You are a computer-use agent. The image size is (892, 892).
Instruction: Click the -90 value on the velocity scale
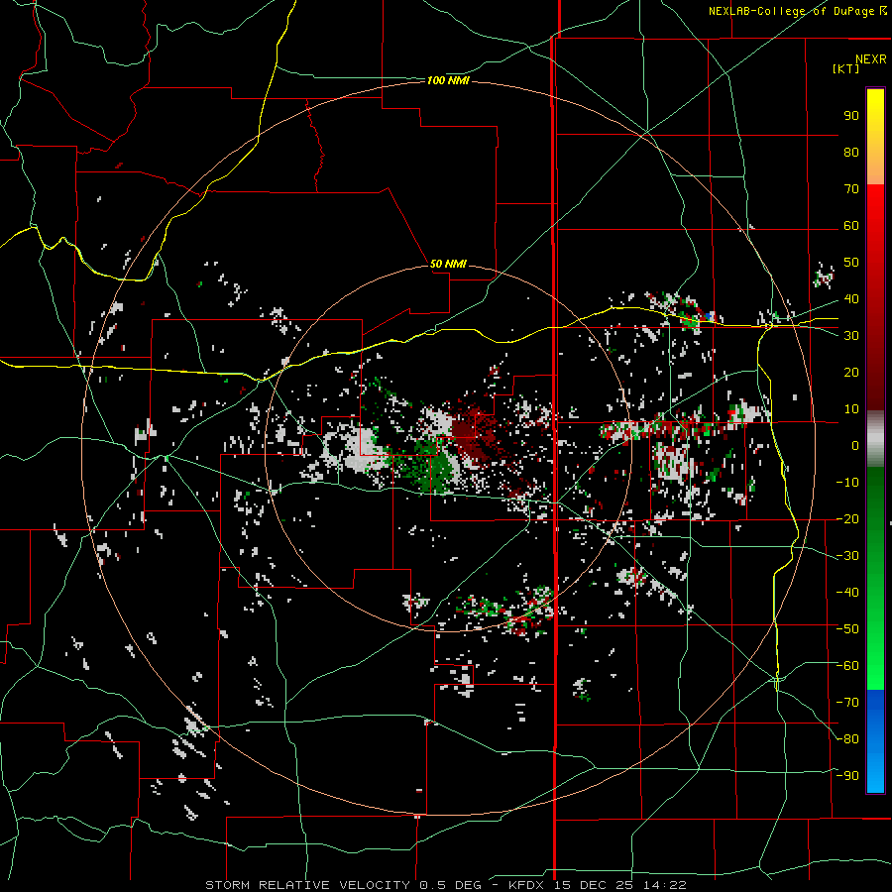[x=847, y=776]
